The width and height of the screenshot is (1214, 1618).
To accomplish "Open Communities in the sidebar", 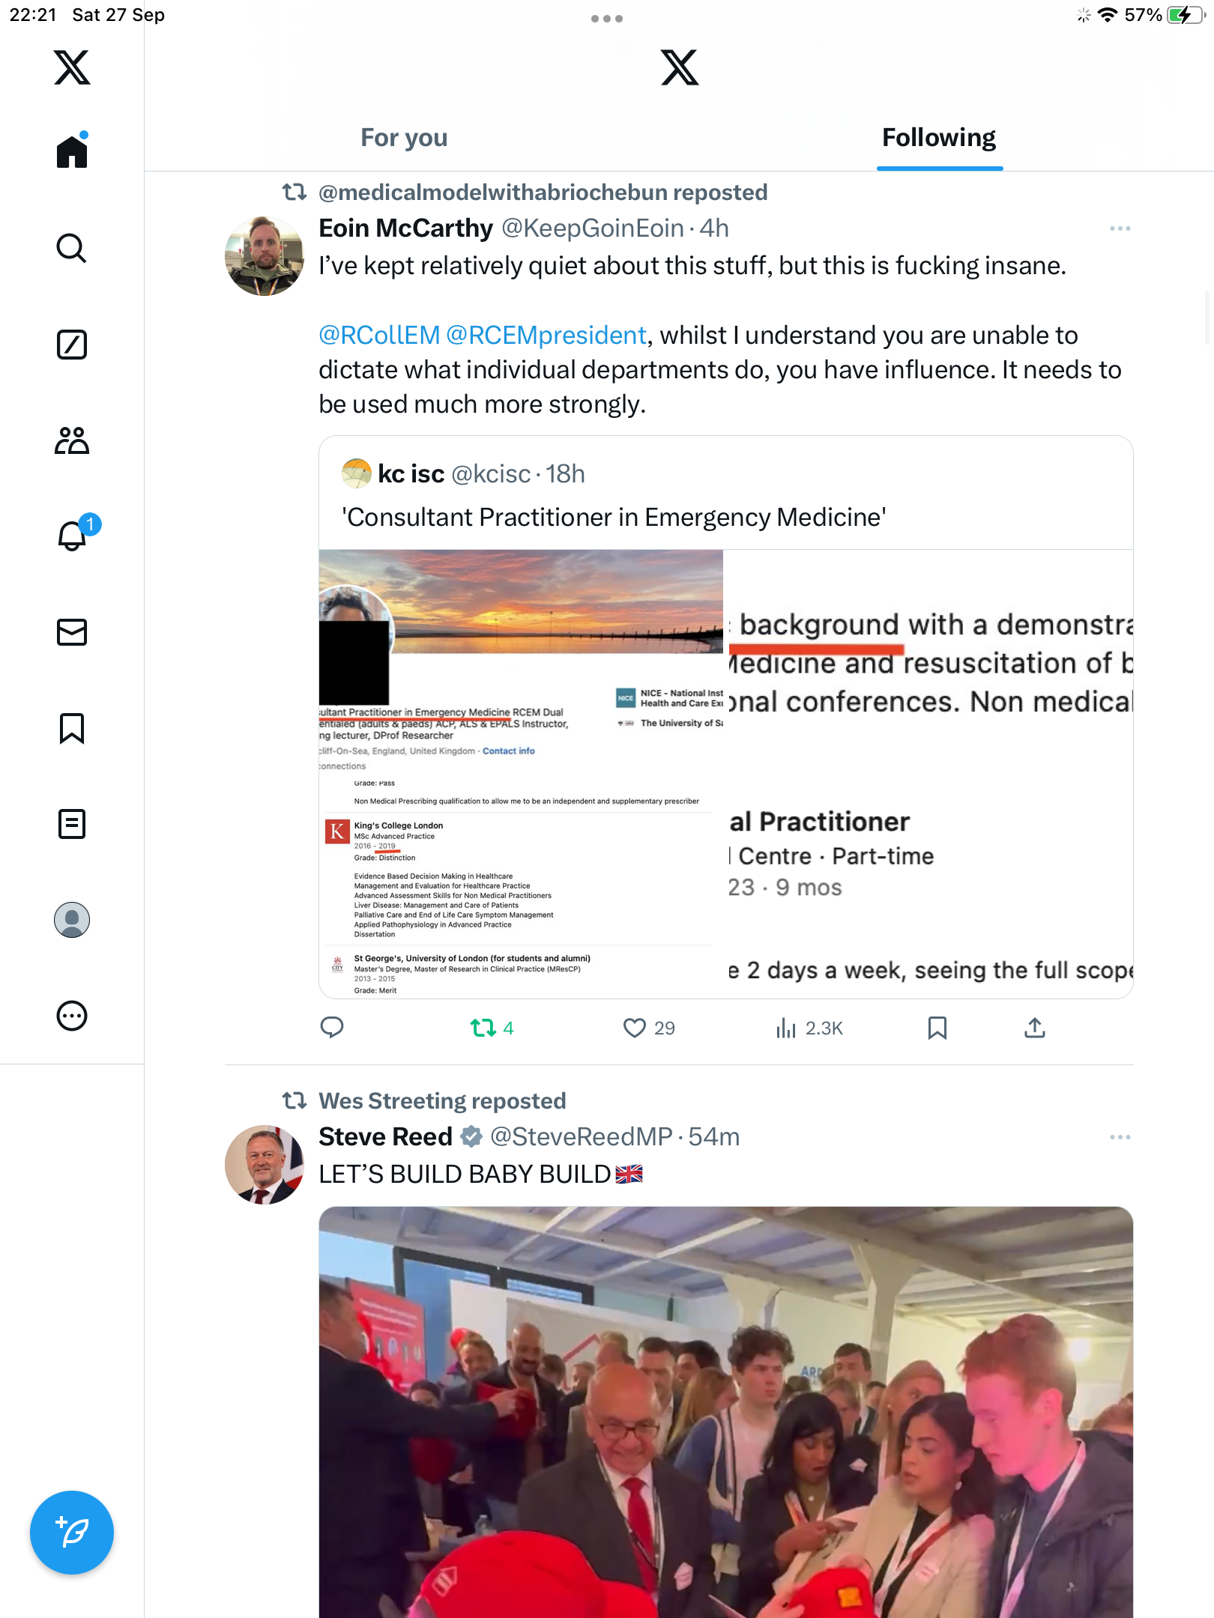I will 72,440.
